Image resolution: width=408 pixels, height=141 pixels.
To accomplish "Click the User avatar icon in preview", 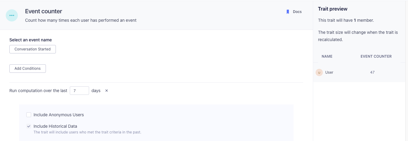I will [x=319, y=72].
